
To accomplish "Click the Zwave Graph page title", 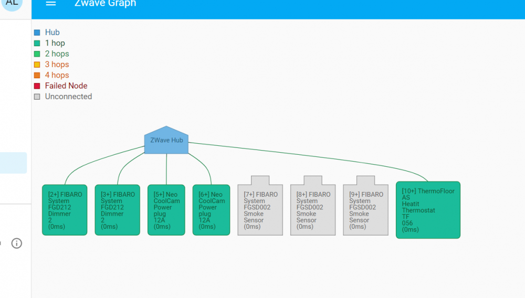I will [x=104, y=4].
